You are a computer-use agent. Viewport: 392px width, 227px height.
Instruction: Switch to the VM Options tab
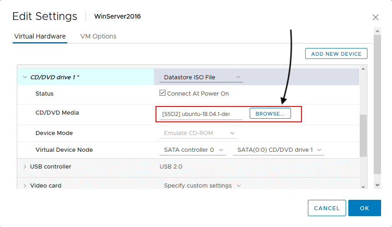[x=98, y=36]
